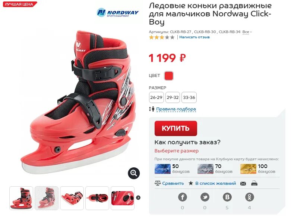This screenshot has width=291, height=219.
Task: Click the magnifier zoom icon on the photo
Action: [x=134, y=173]
